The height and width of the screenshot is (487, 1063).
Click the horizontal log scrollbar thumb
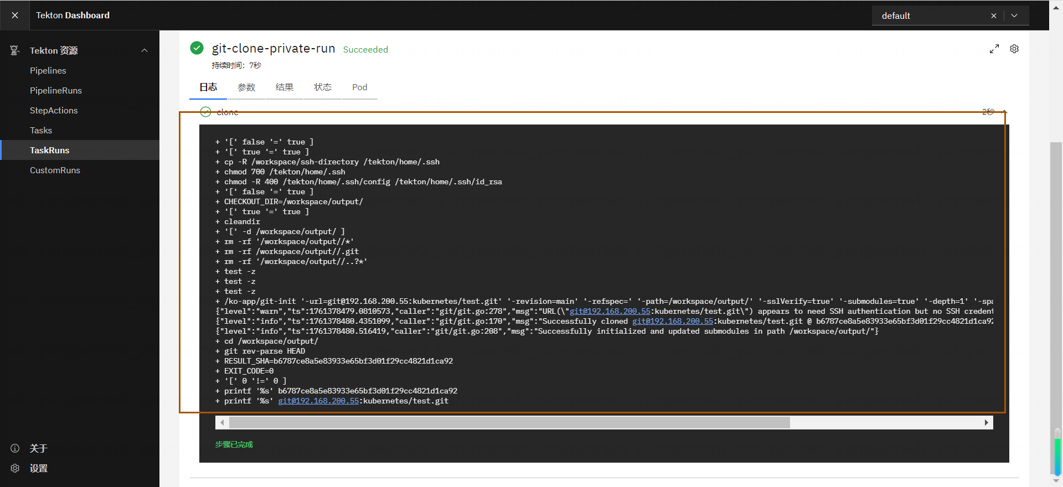[x=509, y=423]
